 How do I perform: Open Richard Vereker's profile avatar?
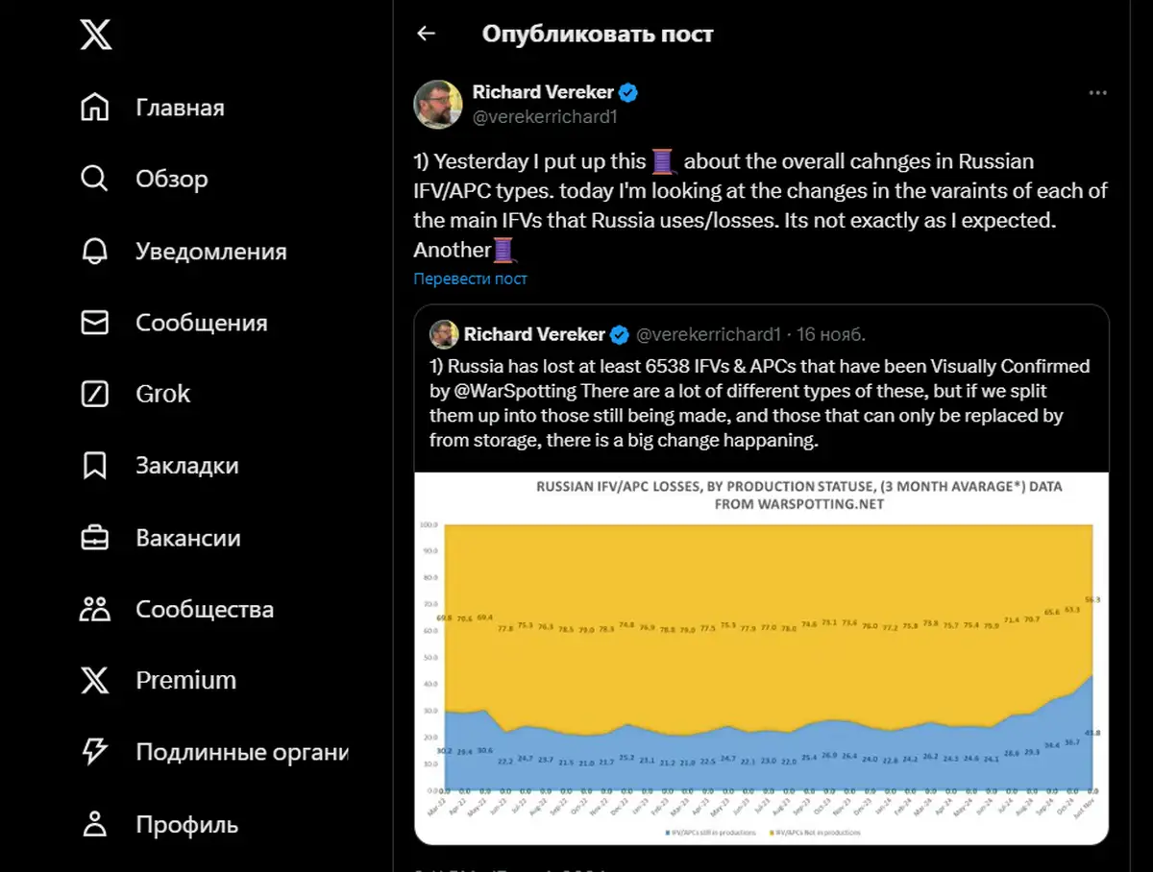click(x=437, y=105)
